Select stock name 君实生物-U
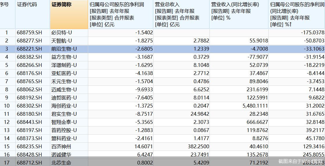The width and height of the screenshot is (325, 166). point(64,114)
